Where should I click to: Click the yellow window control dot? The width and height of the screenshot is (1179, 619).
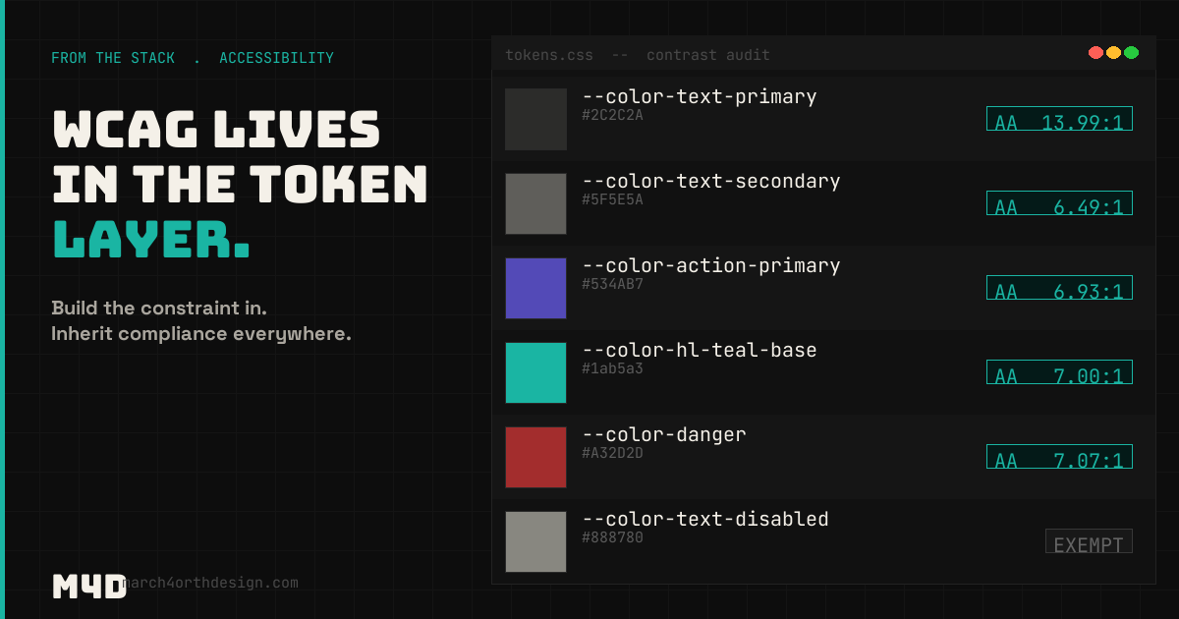[1113, 53]
